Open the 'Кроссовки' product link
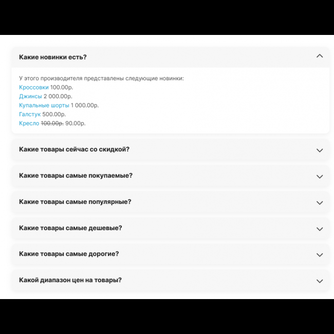 [33, 87]
